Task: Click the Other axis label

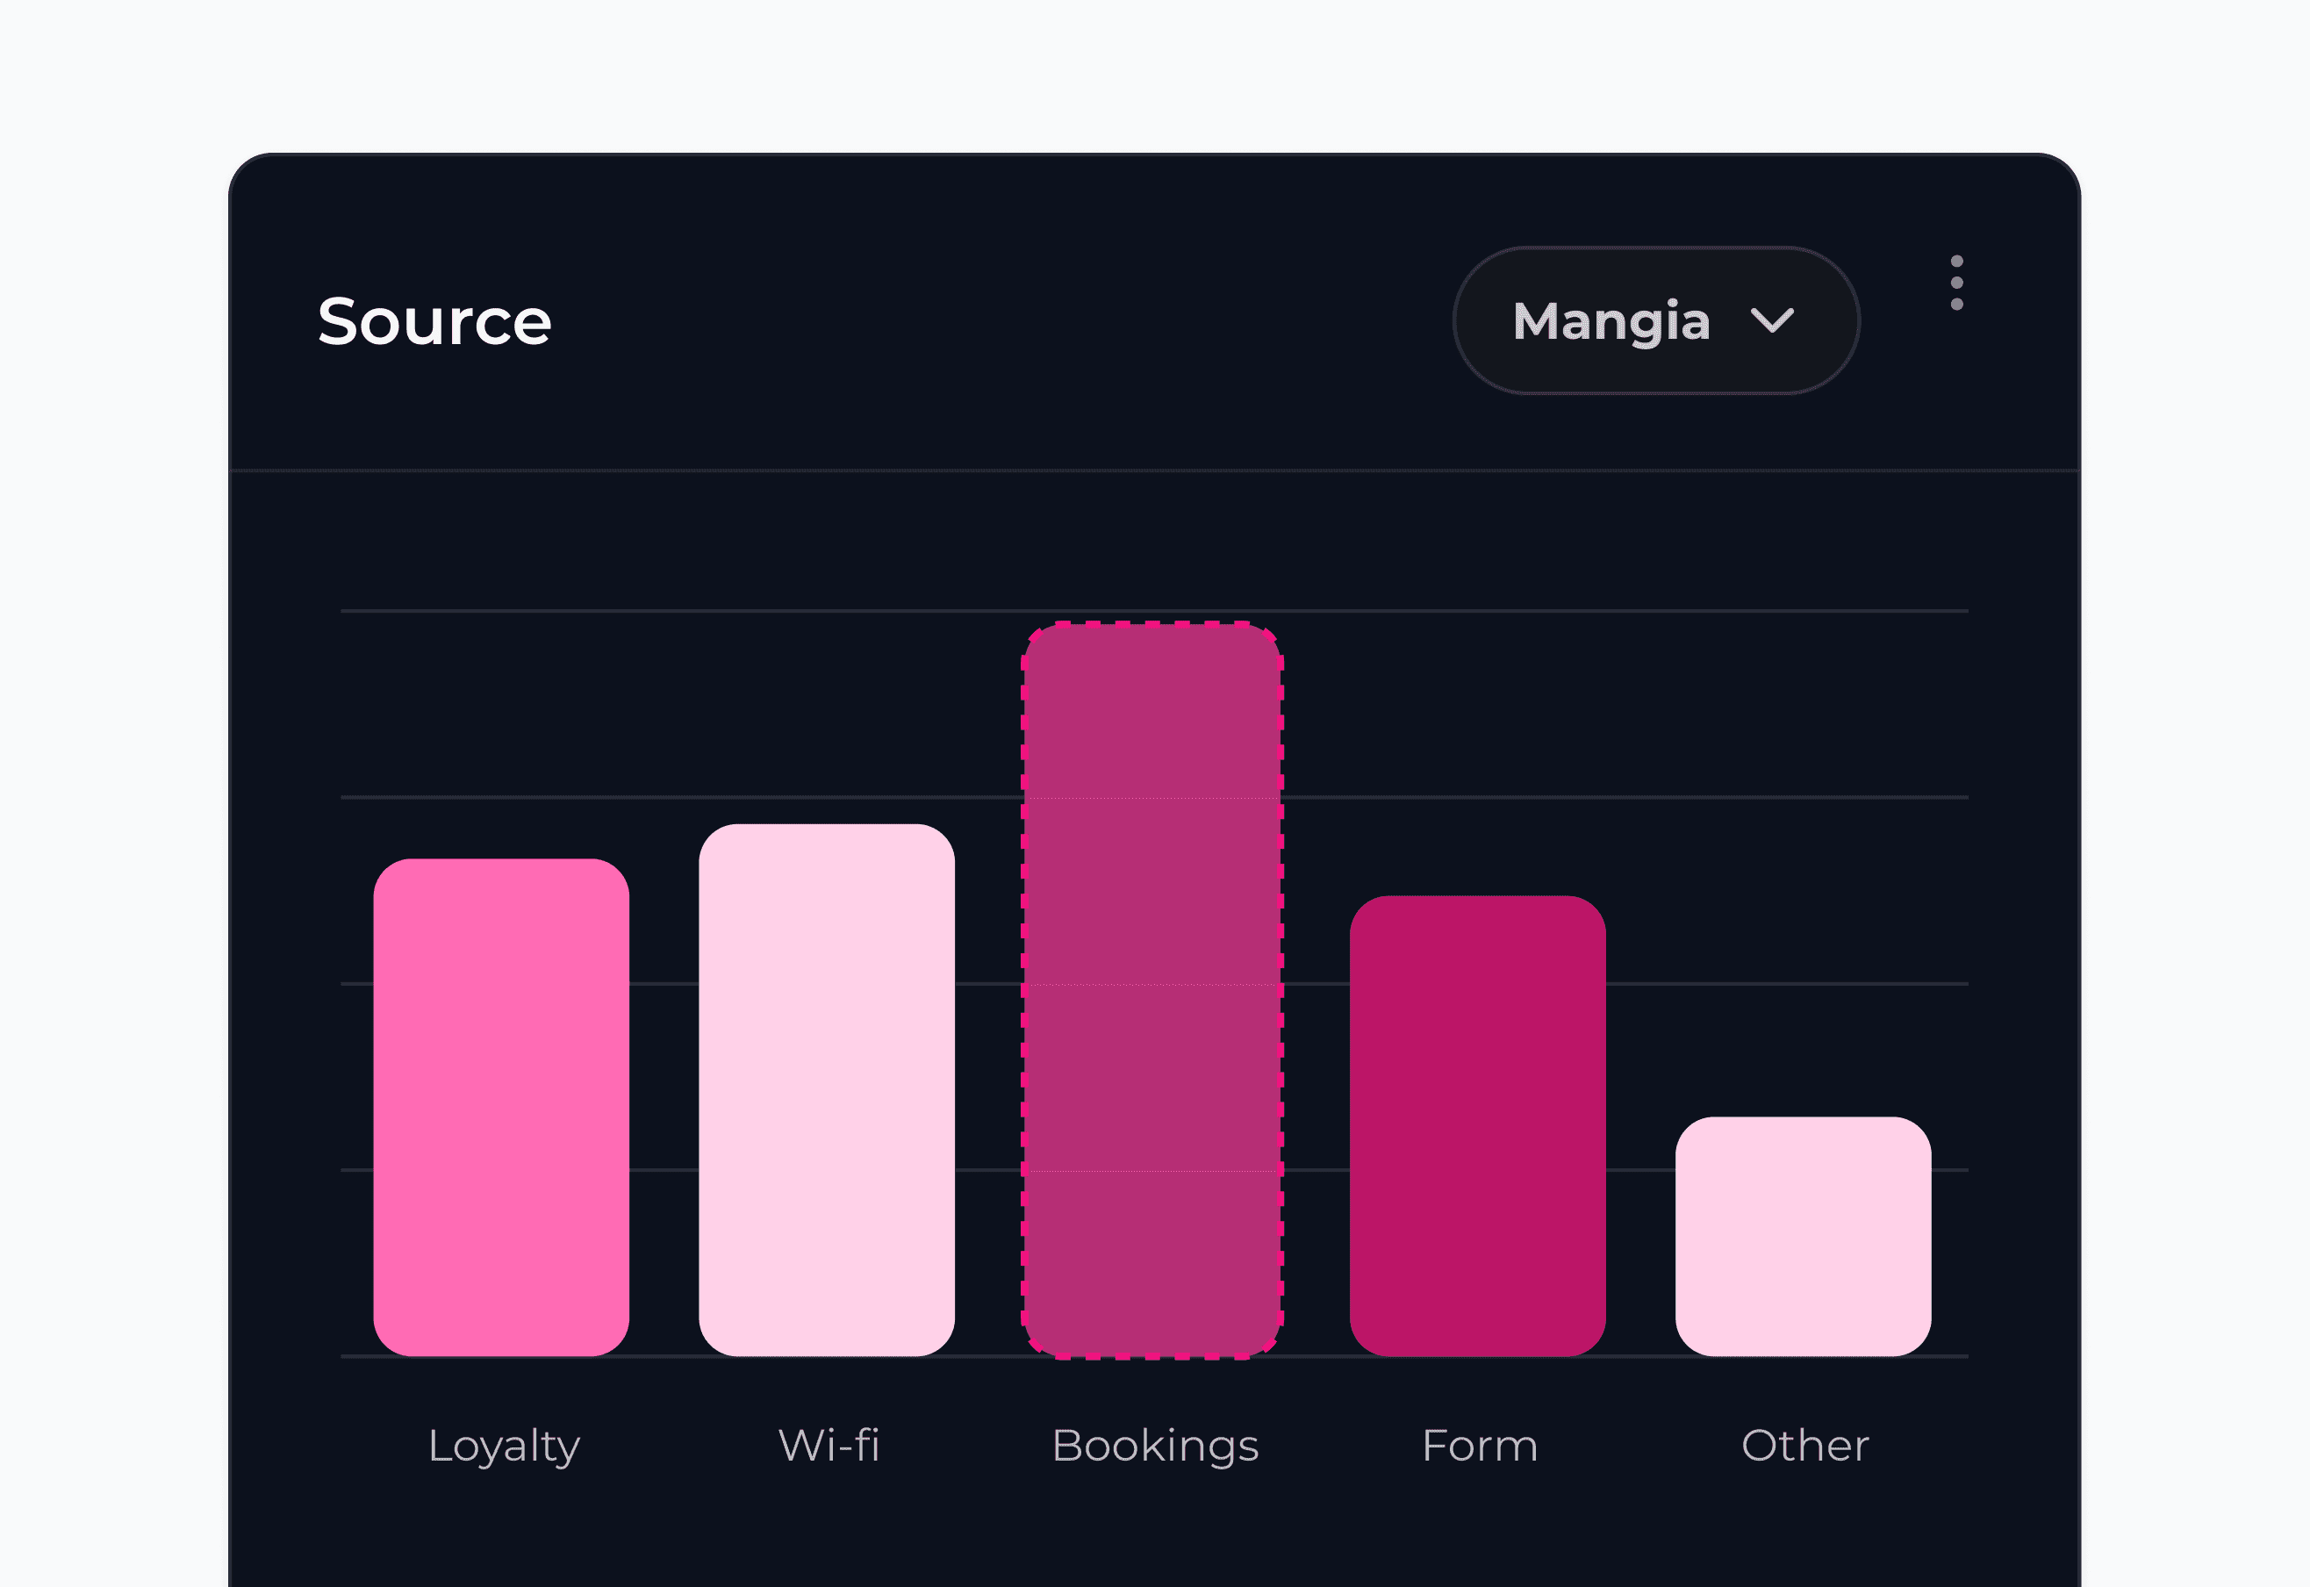Action: point(1804,1446)
